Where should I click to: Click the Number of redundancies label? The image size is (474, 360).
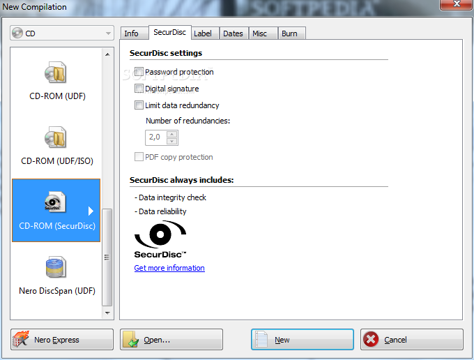point(188,121)
